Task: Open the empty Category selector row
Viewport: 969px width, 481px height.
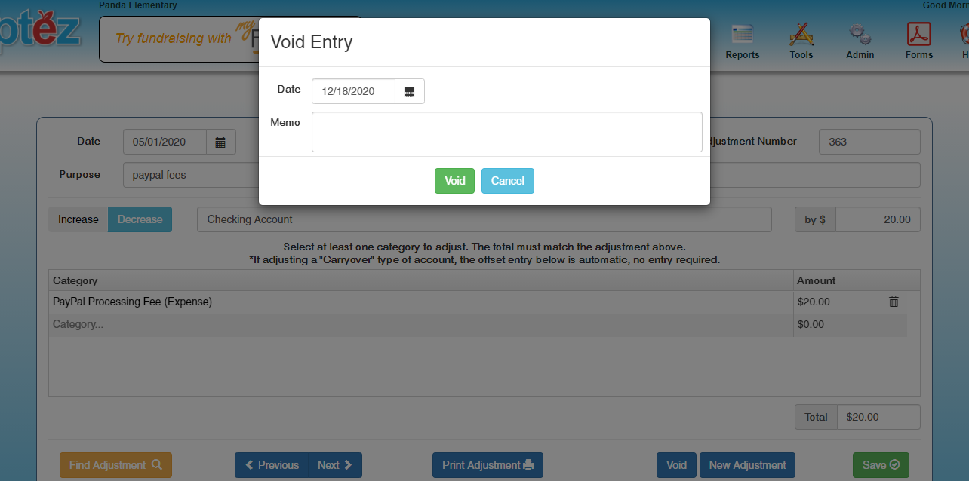Action: click(x=420, y=325)
